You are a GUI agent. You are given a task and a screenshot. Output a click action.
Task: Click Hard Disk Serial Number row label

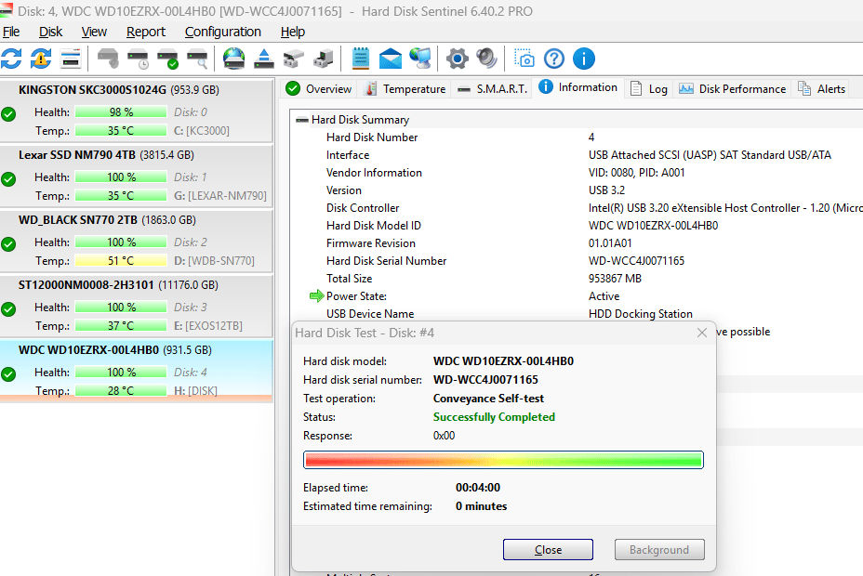(x=386, y=260)
